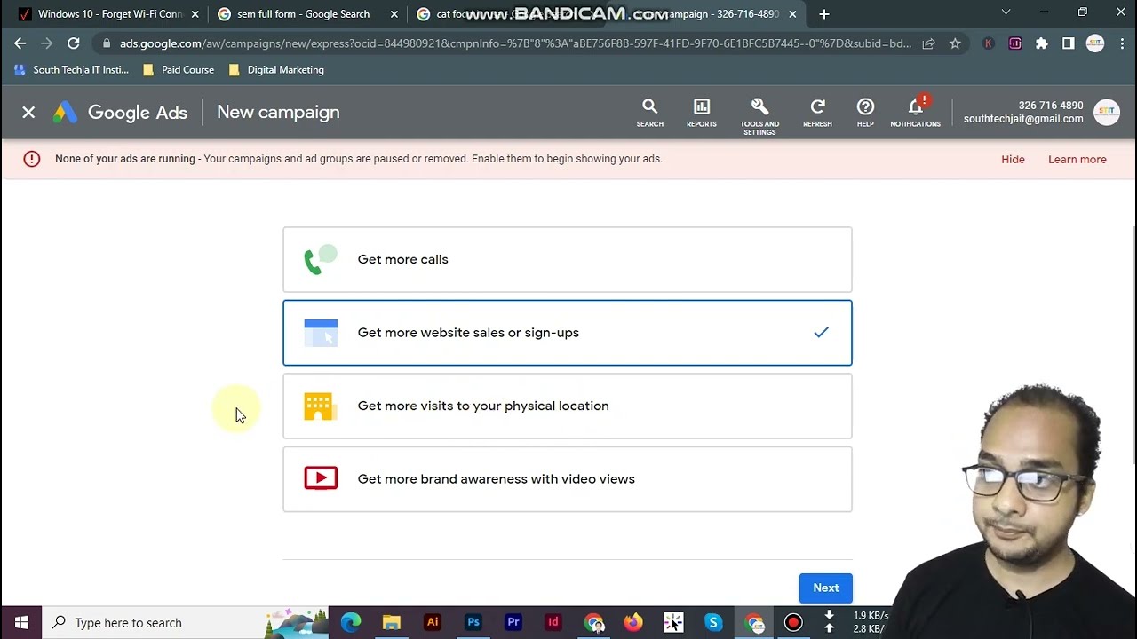Hide the ads not running alert
Viewport: 1137px width, 639px height.
click(x=1013, y=160)
